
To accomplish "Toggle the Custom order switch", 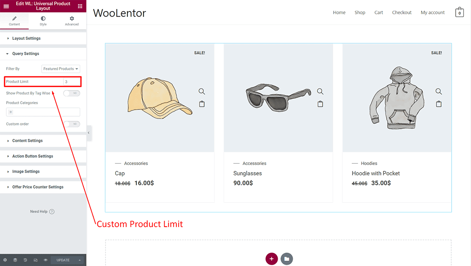I will (x=72, y=124).
